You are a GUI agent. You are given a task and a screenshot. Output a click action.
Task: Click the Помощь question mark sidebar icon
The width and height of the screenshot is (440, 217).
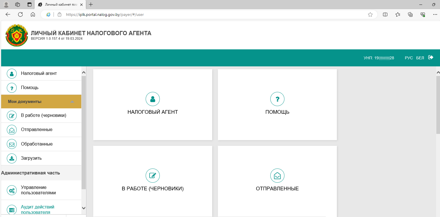click(12, 88)
